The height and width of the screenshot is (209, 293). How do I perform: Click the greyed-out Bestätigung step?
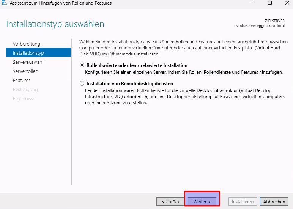click(25, 89)
